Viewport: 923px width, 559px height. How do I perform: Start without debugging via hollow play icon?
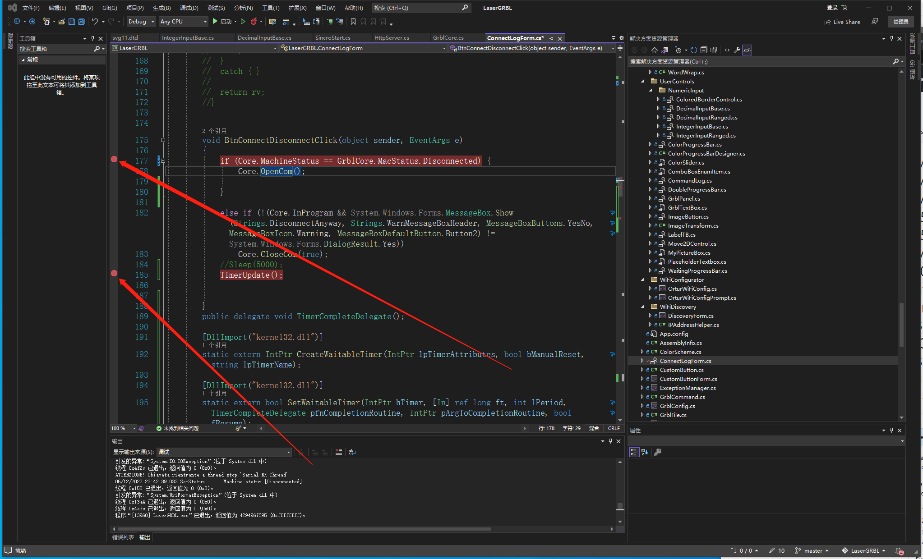pos(243,22)
